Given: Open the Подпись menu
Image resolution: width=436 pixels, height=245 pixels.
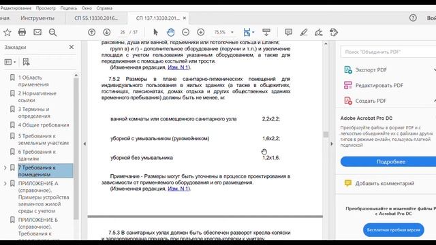Looking at the screenshot, I should click(69, 8).
